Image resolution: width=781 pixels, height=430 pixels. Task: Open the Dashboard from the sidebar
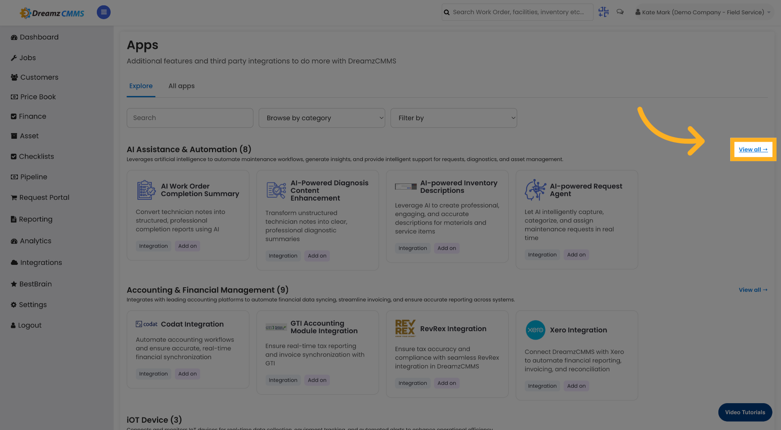pos(39,37)
